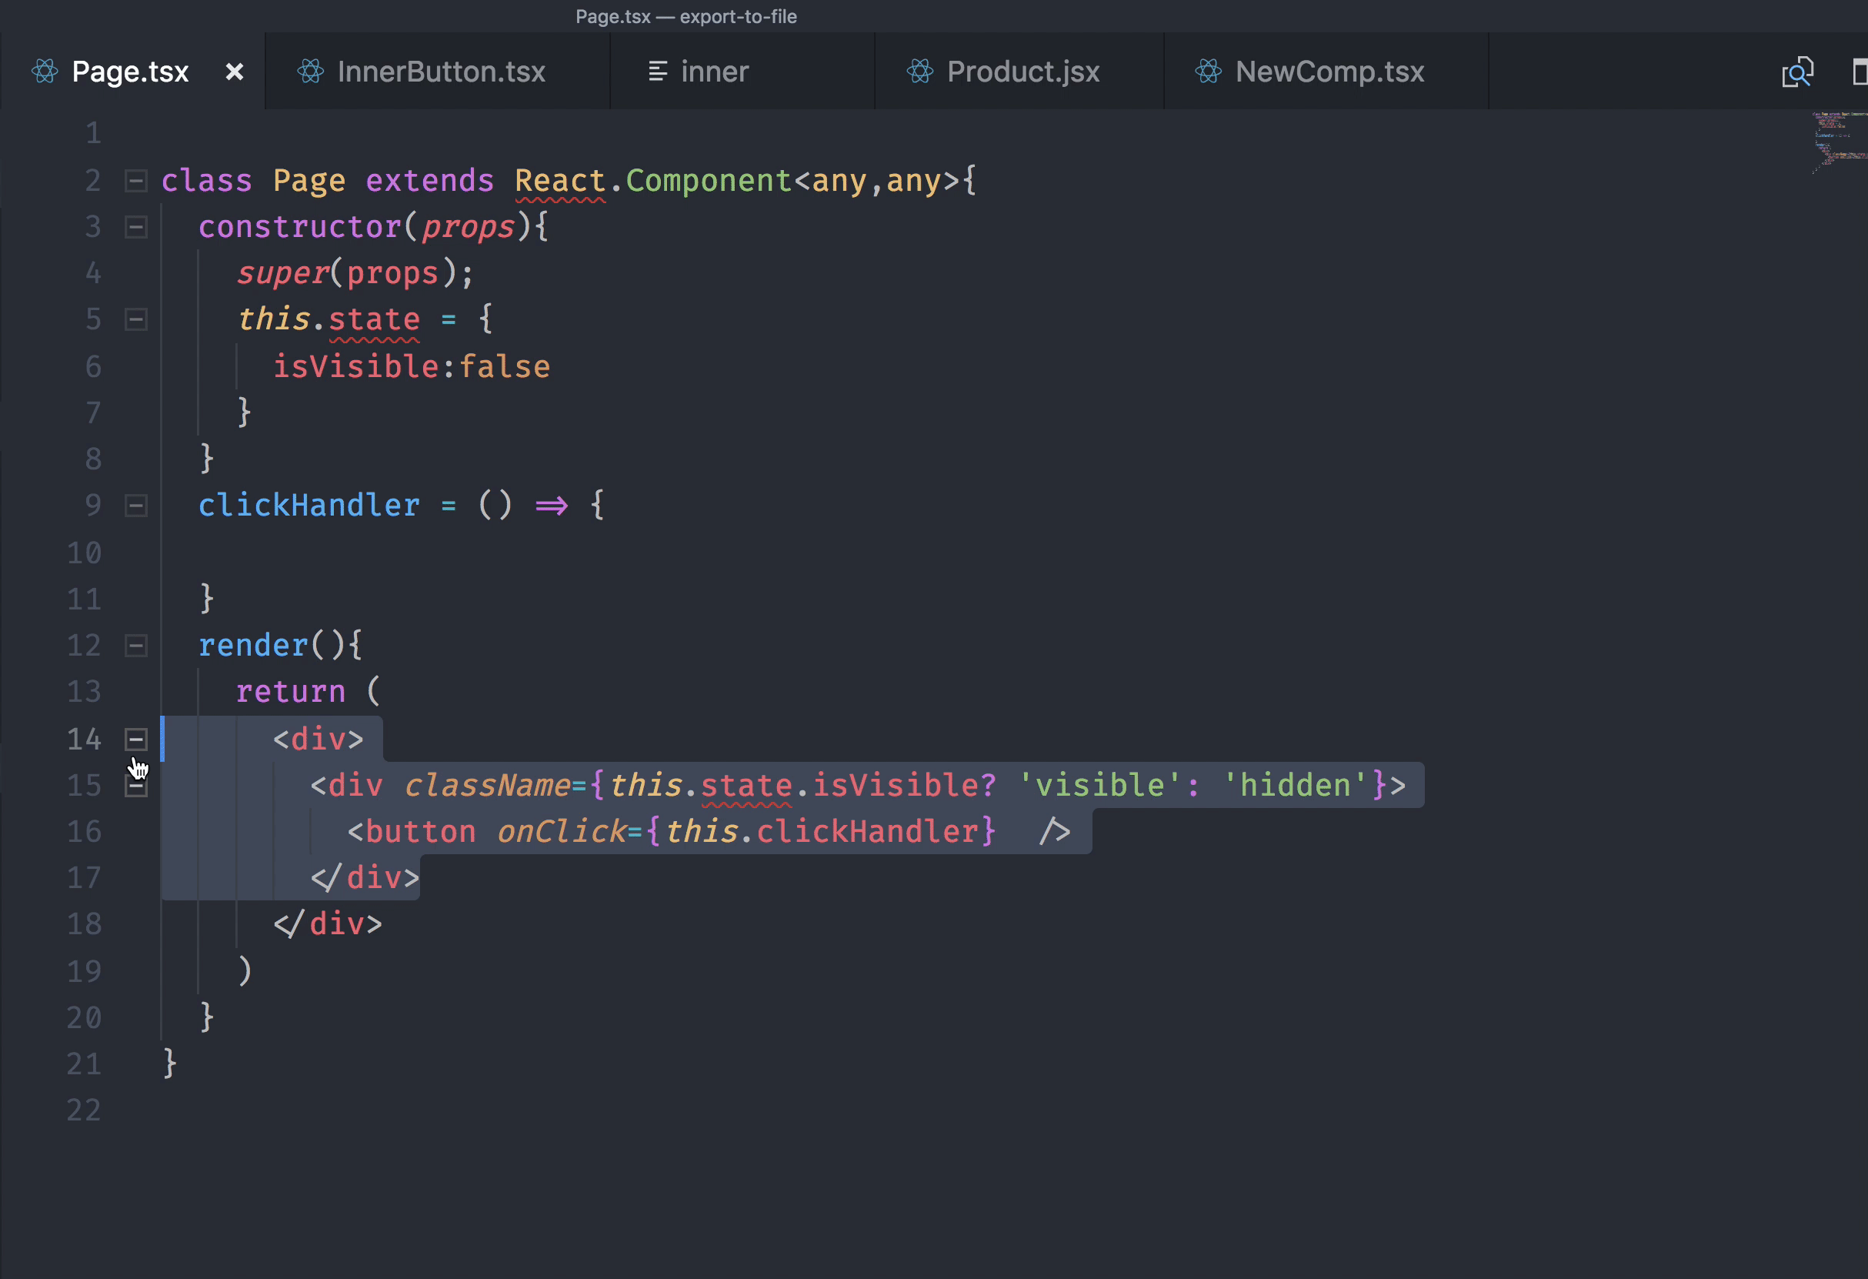
Task: Click React icon on NewComp.tsx tab
Action: (1207, 72)
